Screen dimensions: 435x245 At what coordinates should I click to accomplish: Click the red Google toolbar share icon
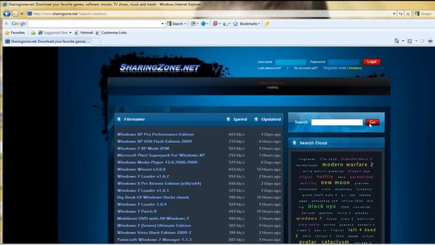coord(215,24)
